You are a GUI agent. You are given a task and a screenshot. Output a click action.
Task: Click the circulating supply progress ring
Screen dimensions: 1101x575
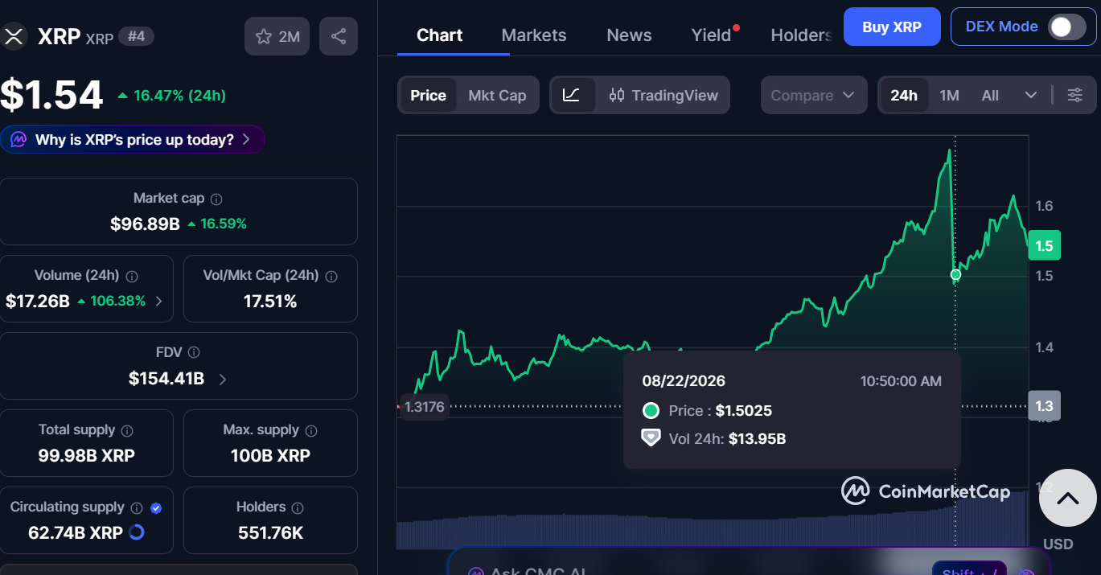coord(137,532)
